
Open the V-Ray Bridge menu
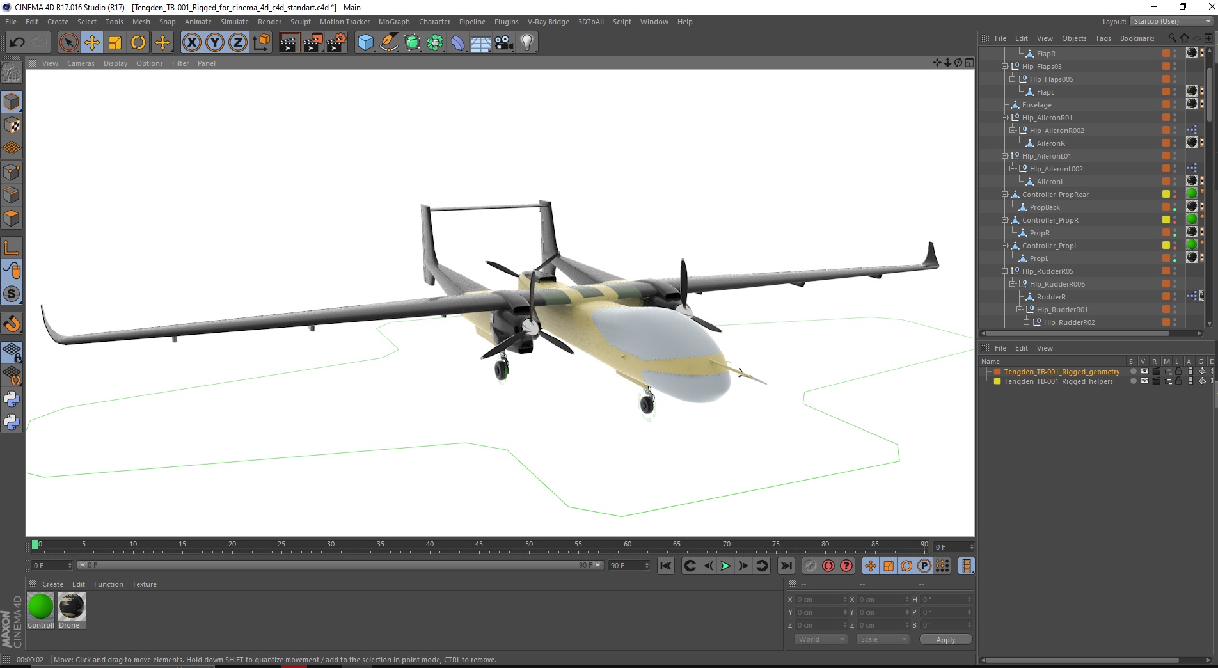[x=548, y=22]
